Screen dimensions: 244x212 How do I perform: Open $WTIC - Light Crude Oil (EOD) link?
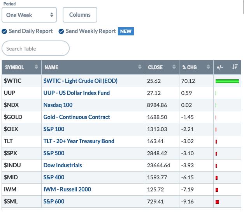(81, 81)
